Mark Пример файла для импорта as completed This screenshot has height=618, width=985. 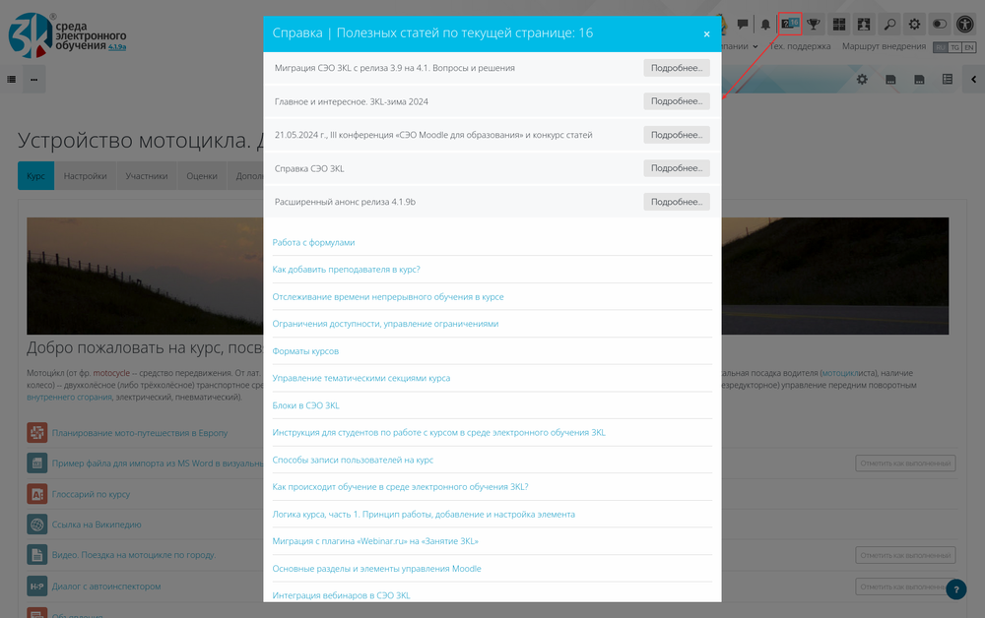click(905, 463)
